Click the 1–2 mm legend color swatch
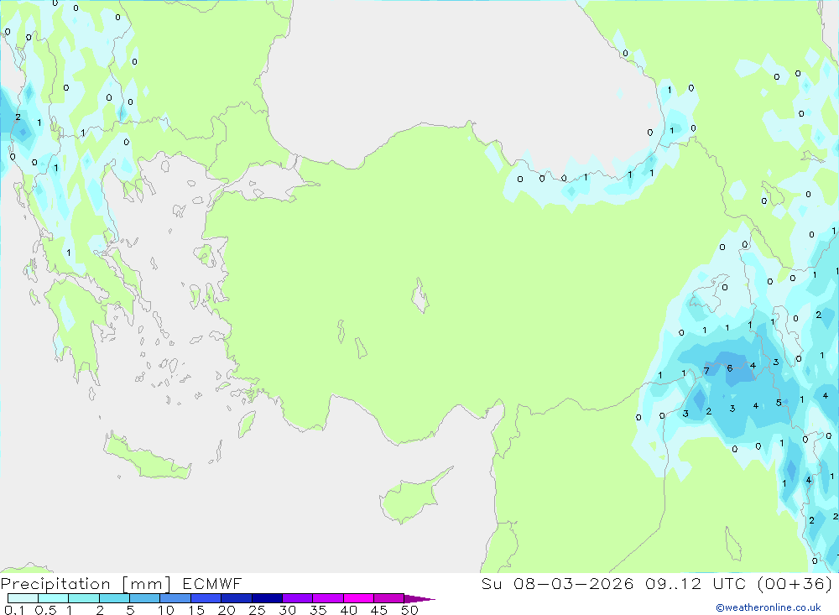 (x=83, y=598)
